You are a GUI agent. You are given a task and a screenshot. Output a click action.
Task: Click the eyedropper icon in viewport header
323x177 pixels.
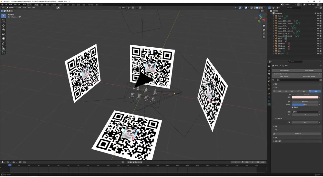point(58,8)
